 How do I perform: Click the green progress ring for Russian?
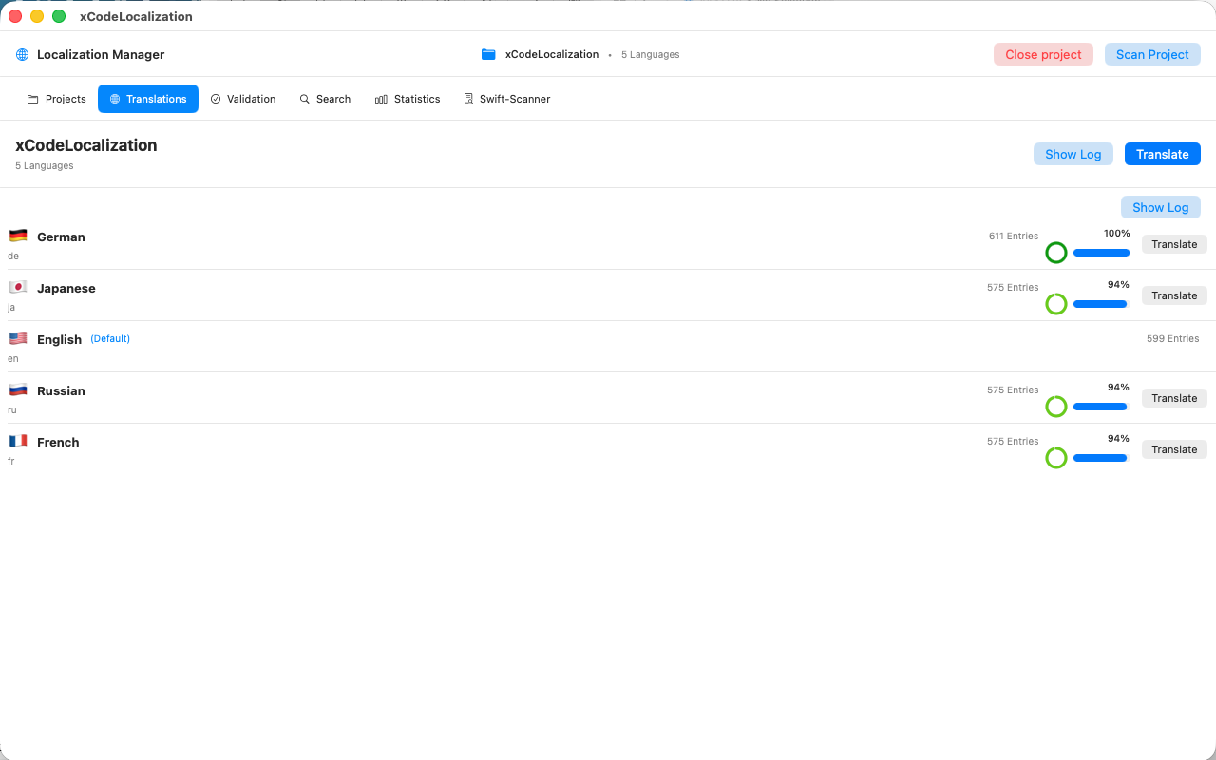pos(1055,406)
